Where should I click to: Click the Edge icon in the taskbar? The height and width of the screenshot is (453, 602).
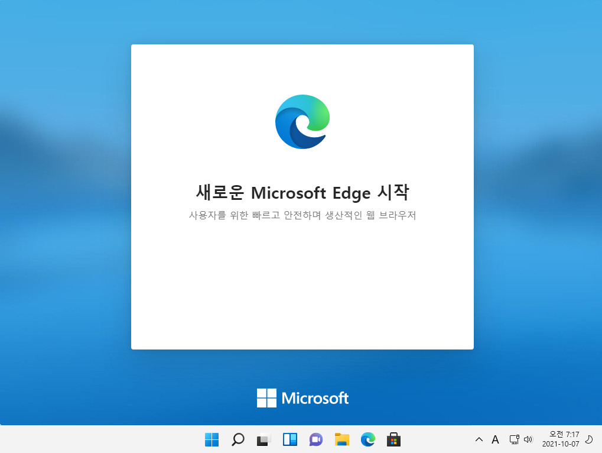tap(368, 439)
